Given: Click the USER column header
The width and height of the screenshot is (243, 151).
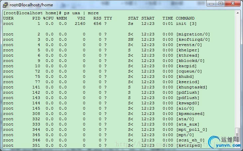Looking at the screenshot, I should (8, 18).
